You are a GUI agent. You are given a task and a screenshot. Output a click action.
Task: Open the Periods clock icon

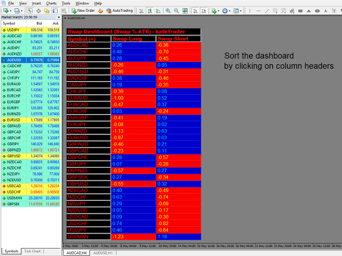coord(225,11)
